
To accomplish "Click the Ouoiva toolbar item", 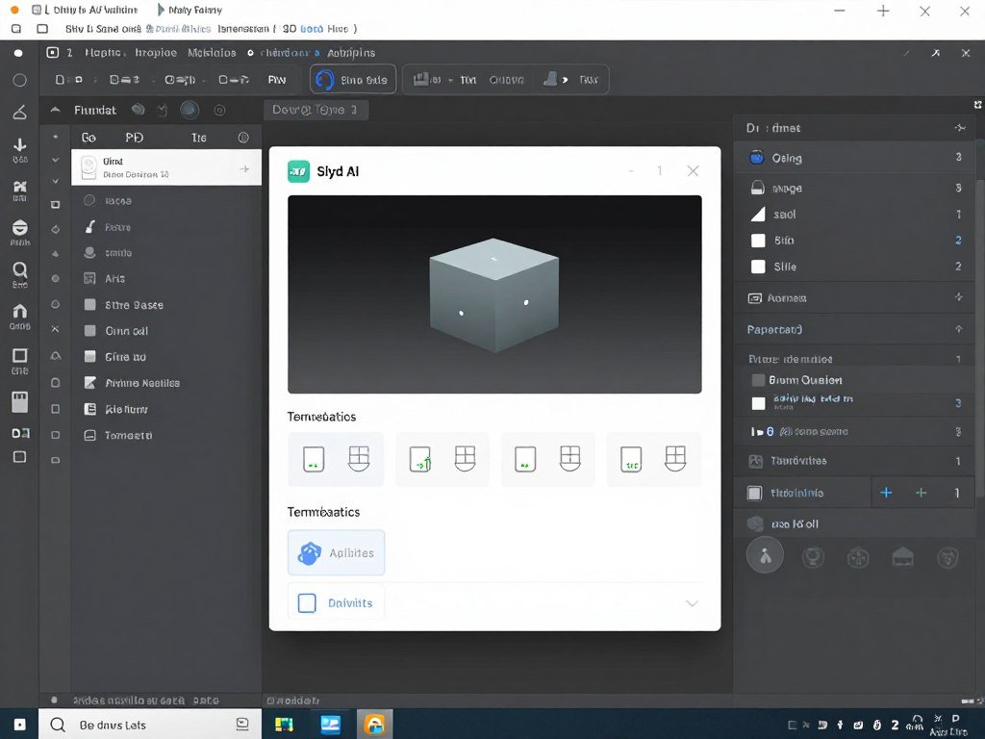I will (x=506, y=80).
